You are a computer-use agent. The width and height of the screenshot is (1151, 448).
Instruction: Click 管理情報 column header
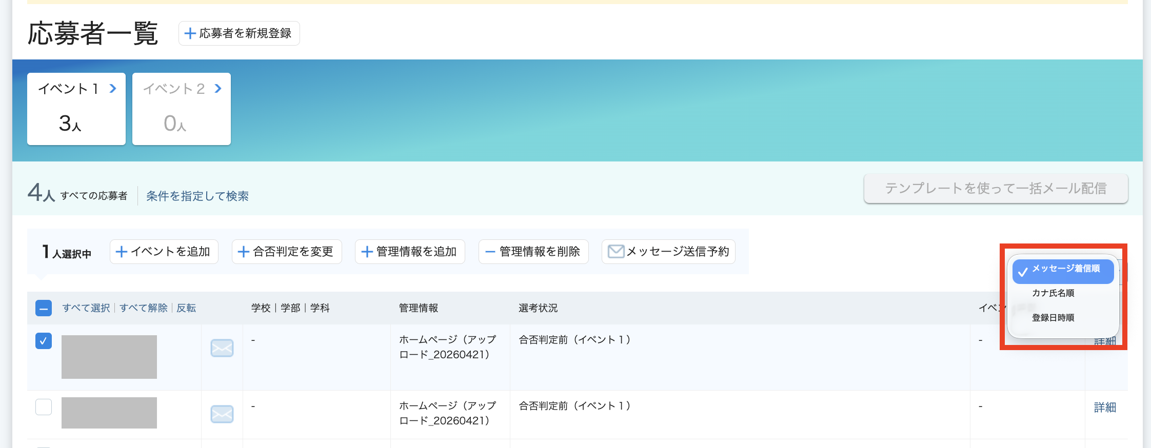pyautogui.click(x=419, y=308)
